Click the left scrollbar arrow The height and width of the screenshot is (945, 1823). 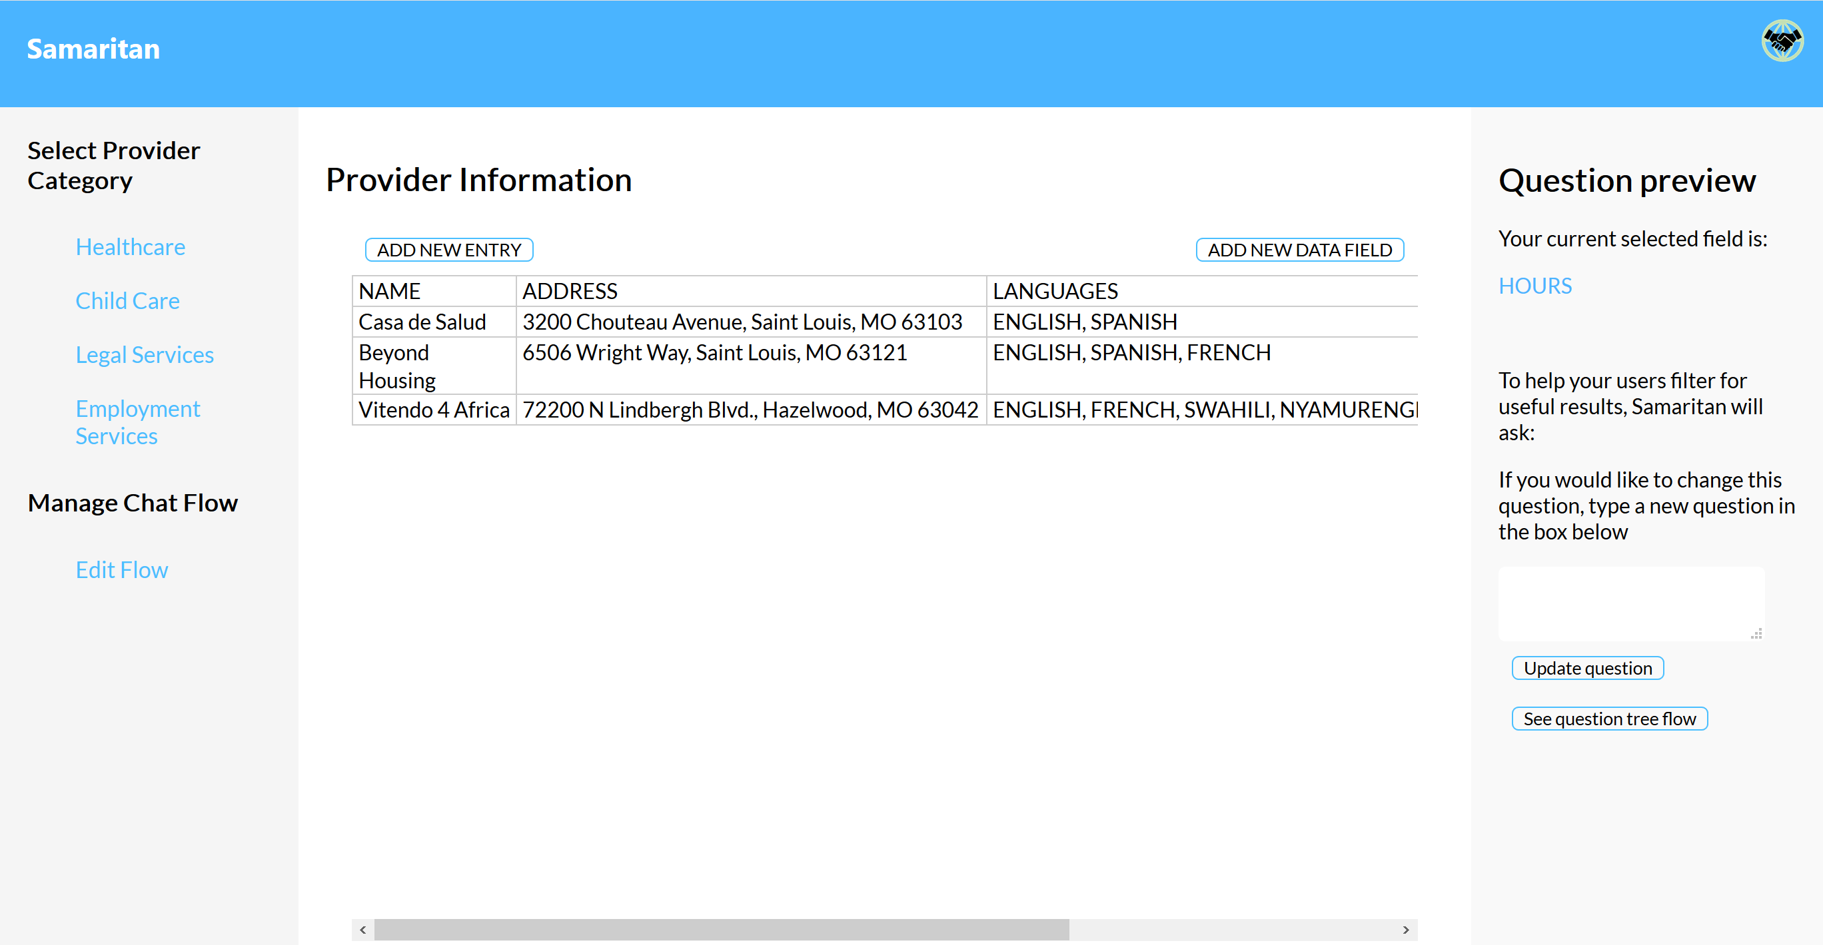point(363,930)
